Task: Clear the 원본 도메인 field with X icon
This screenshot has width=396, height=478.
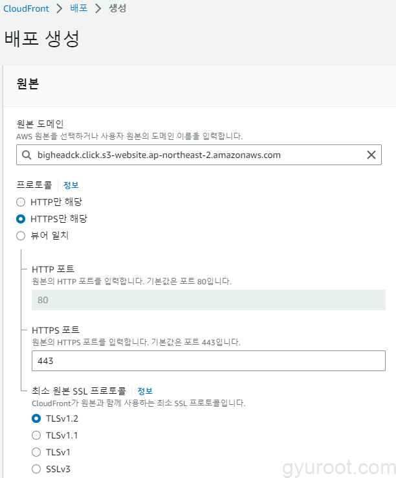Action: (371, 155)
